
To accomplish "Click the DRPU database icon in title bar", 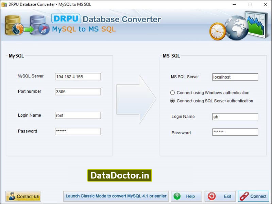I will pos(4,4).
